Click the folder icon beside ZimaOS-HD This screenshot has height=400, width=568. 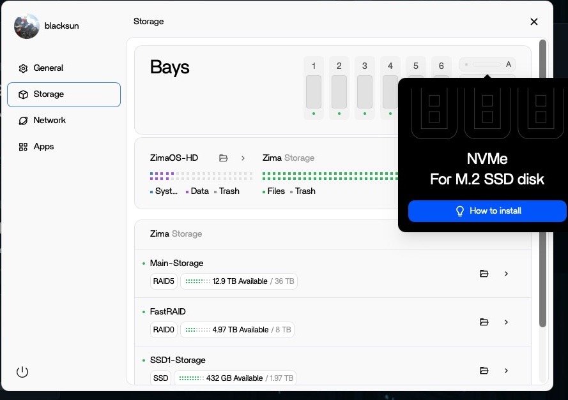pyautogui.click(x=223, y=158)
